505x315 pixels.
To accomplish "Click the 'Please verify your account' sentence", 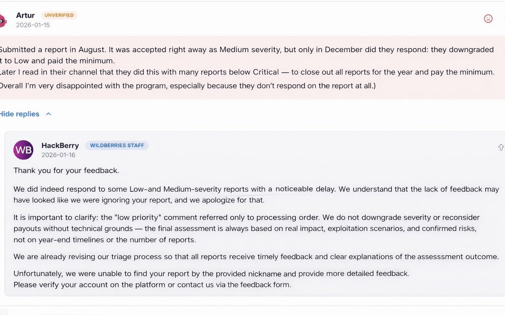I will coord(152,284).
